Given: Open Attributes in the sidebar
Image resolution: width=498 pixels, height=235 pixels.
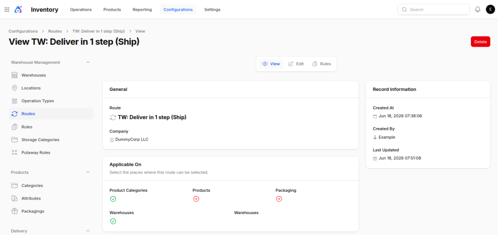Looking at the screenshot, I should pos(51,198).
